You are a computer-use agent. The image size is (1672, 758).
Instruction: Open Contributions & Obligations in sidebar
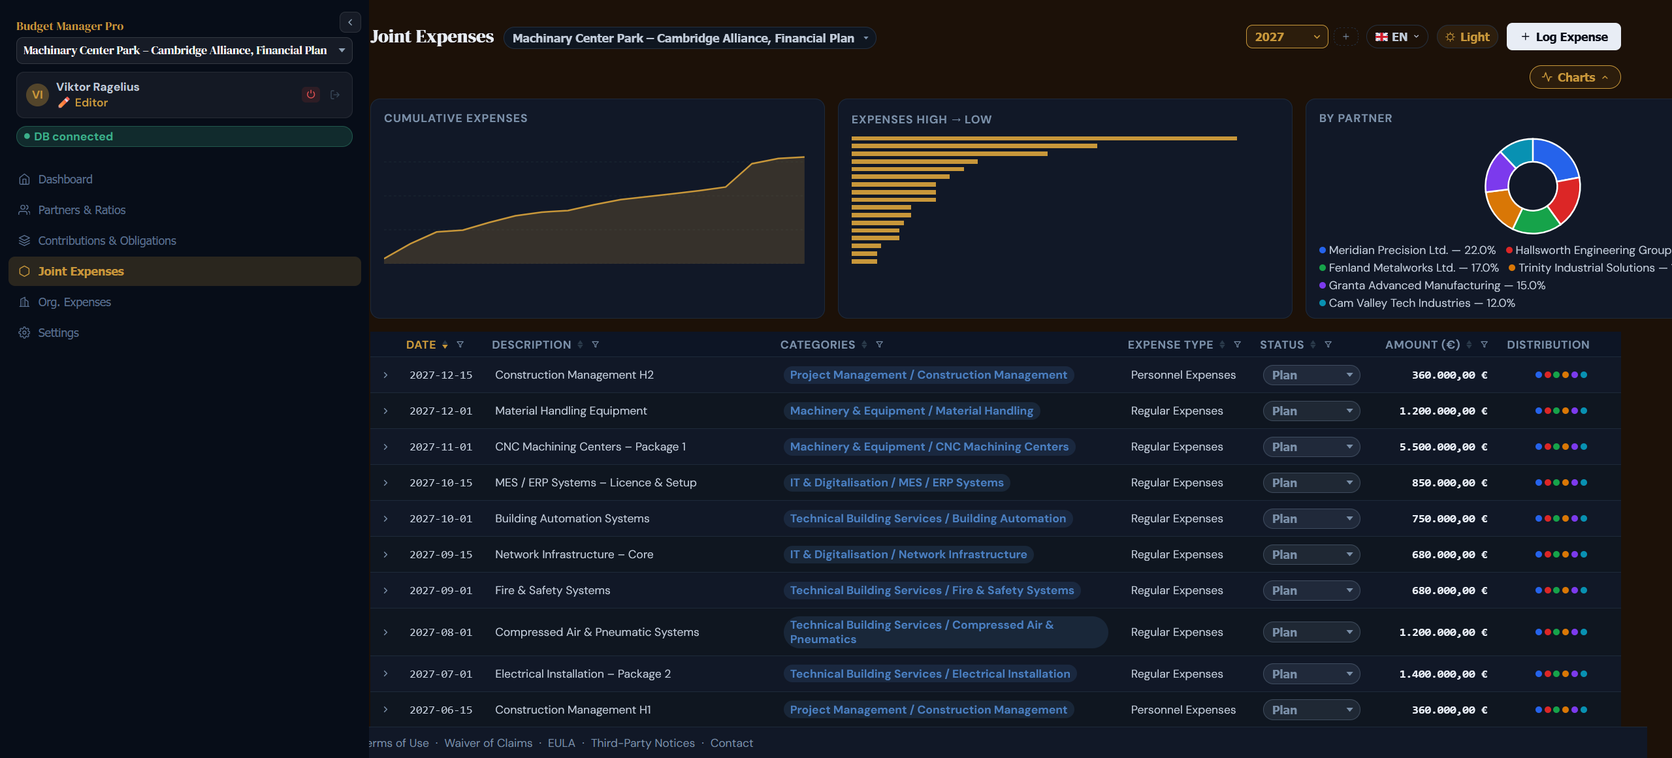pos(107,240)
